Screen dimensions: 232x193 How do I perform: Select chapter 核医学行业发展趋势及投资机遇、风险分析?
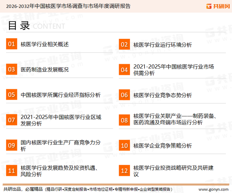tap(59, 171)
